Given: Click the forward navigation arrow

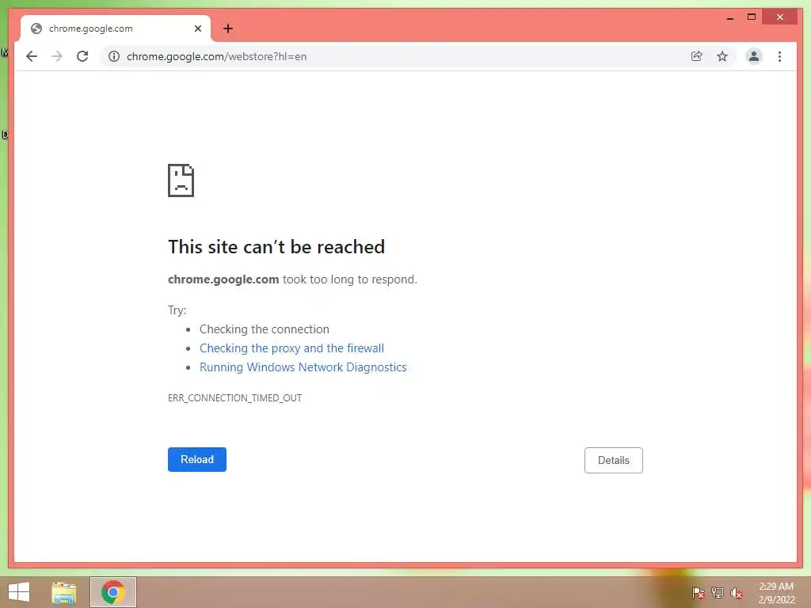Looking at the screenshot, I should [x=57, y=56].
